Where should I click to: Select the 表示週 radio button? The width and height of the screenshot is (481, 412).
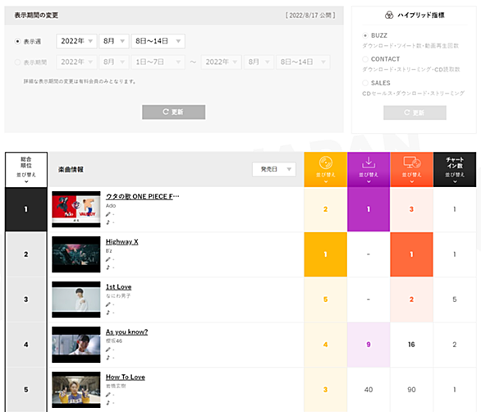[x=17, y=41]
